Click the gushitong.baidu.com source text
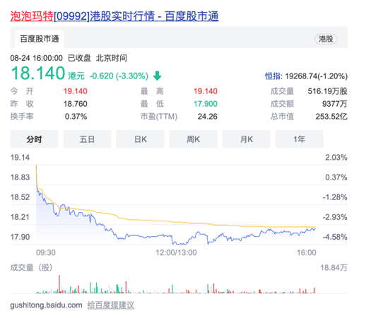 tap(46, 305)
